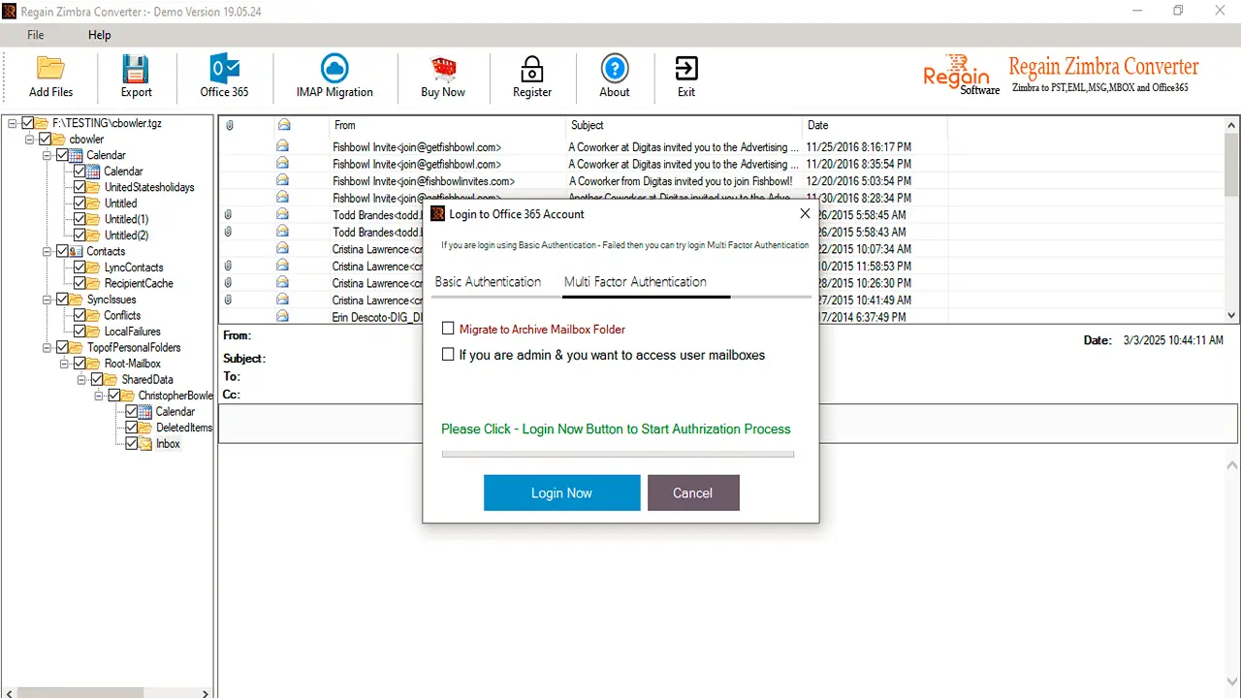The height and width of the screenshot is (698, 1241).
Task: Collapse the SharedData node
Action: click(x=82, y=380)
